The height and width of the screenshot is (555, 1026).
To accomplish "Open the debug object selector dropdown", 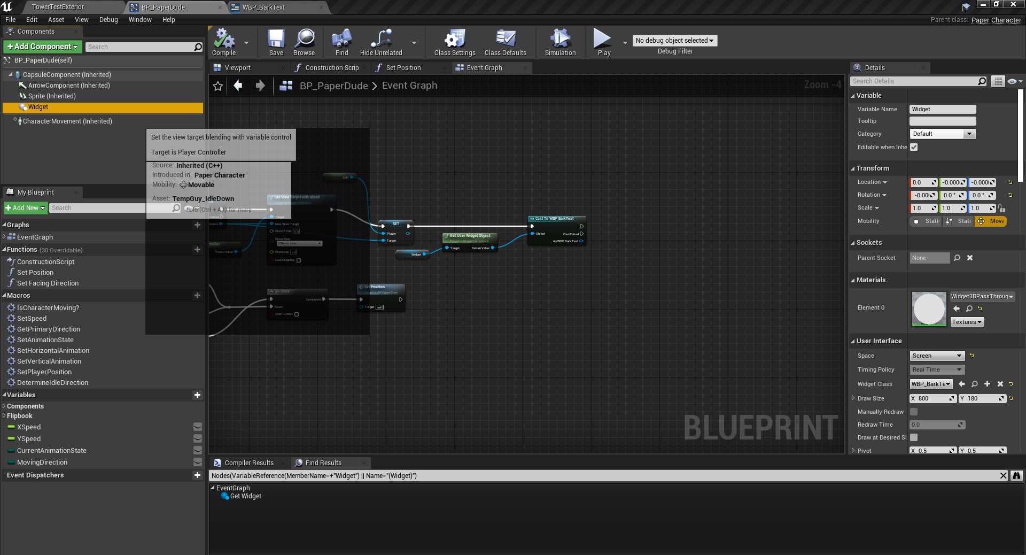I will [674, 41].
